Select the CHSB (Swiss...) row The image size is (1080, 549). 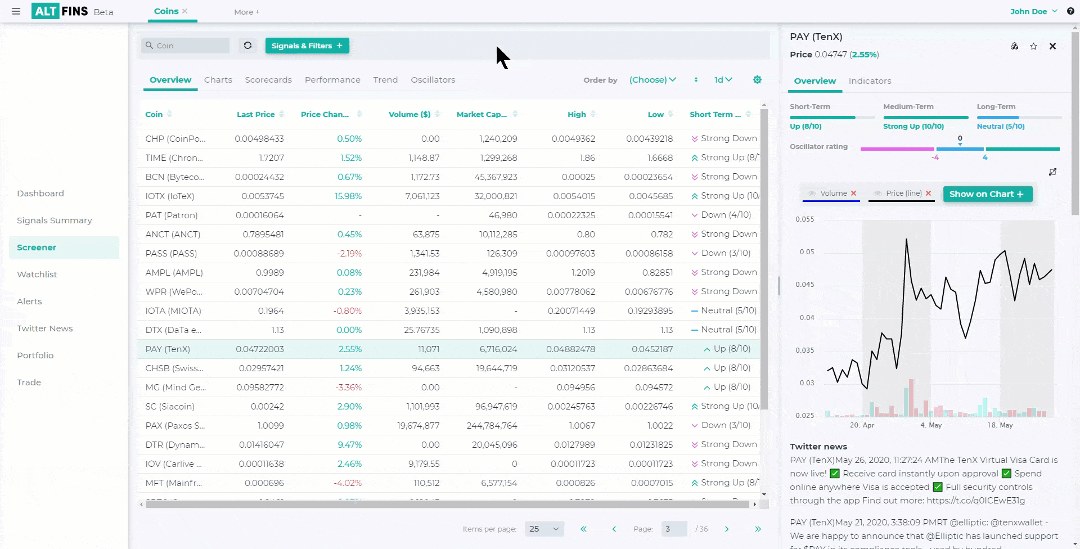pos(448,368)
